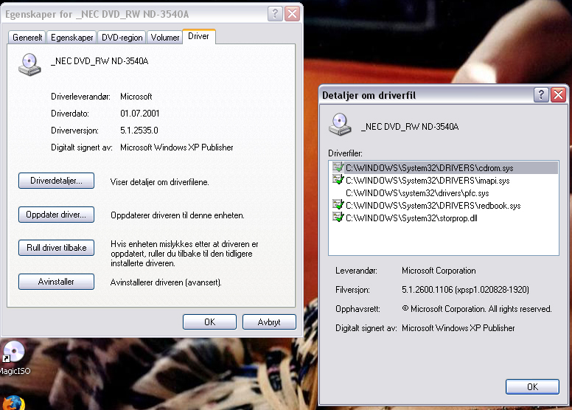Click the DVD drive icon in Egenskaper window

click(x=29, y=65)
